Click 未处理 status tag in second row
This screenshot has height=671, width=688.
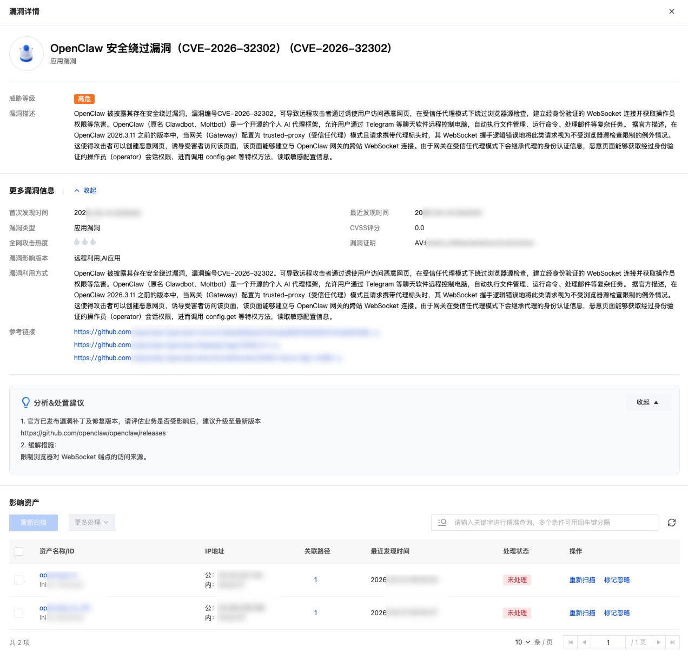click(517, 613)
